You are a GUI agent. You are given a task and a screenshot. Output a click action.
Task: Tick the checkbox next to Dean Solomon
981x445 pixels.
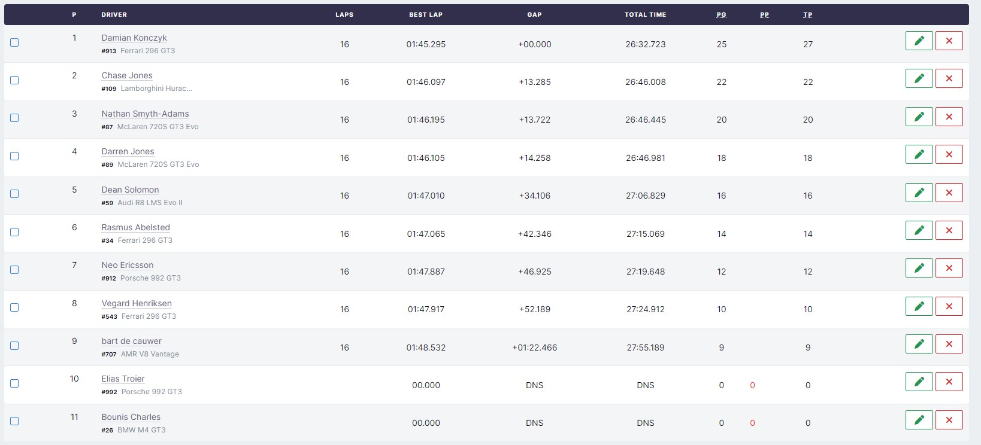tap(14, 194)
